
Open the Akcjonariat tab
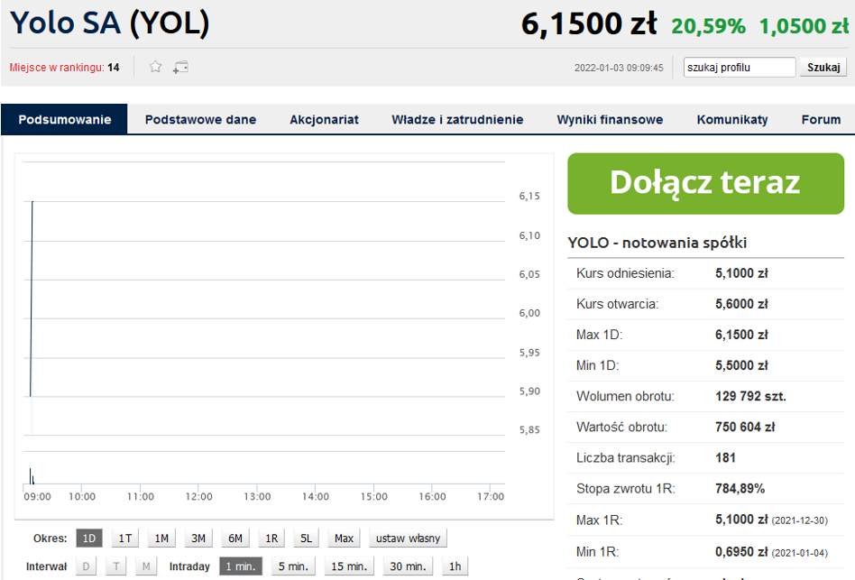(324, 119)
